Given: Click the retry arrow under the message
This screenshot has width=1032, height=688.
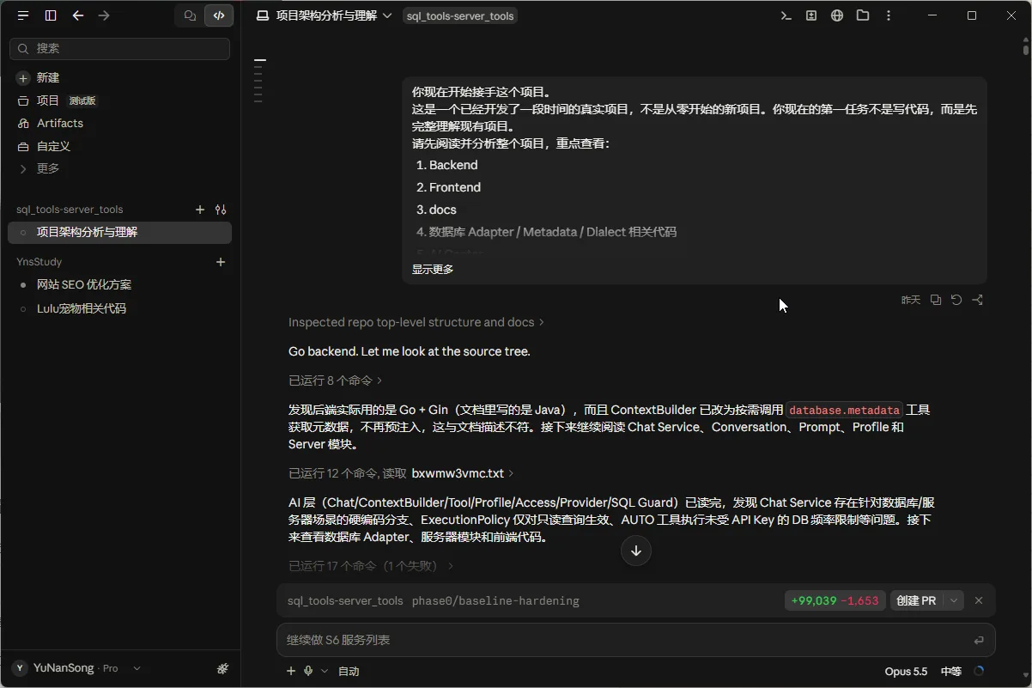Looking at the screenshot, I should 956,300.
